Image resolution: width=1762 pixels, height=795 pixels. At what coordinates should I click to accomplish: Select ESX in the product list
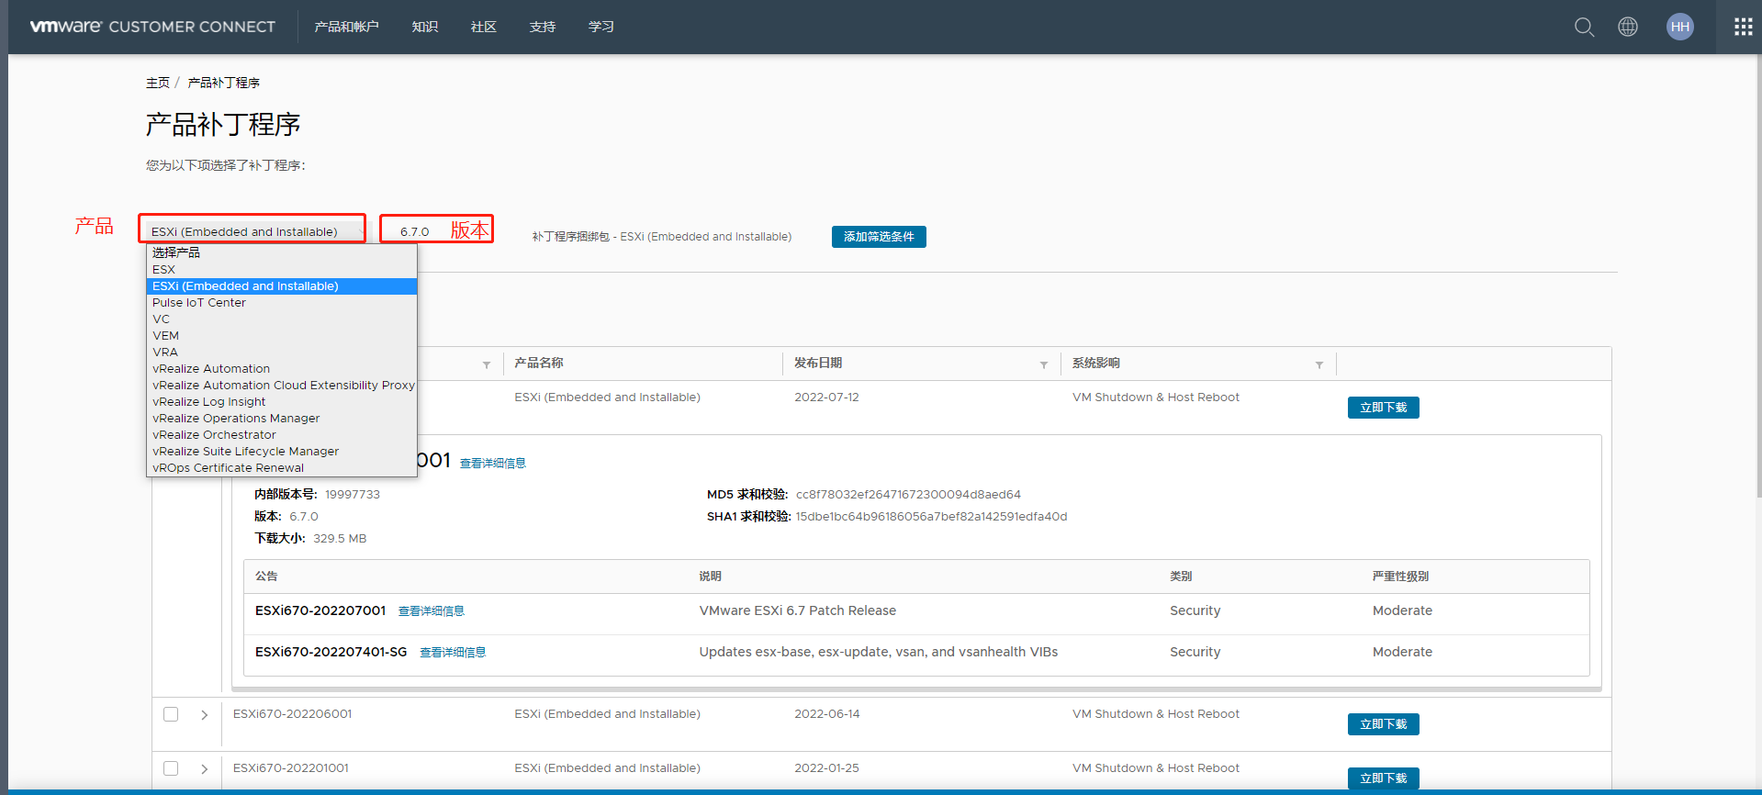282,270
